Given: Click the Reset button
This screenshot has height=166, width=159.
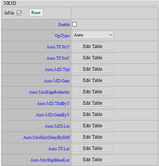Looking at the screenshot, I should [36, 13].
